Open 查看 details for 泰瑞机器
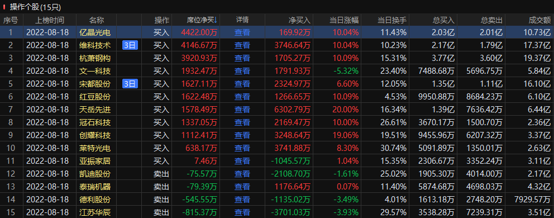The width and height of the screenshot is (554, 218). coord(242,187)
